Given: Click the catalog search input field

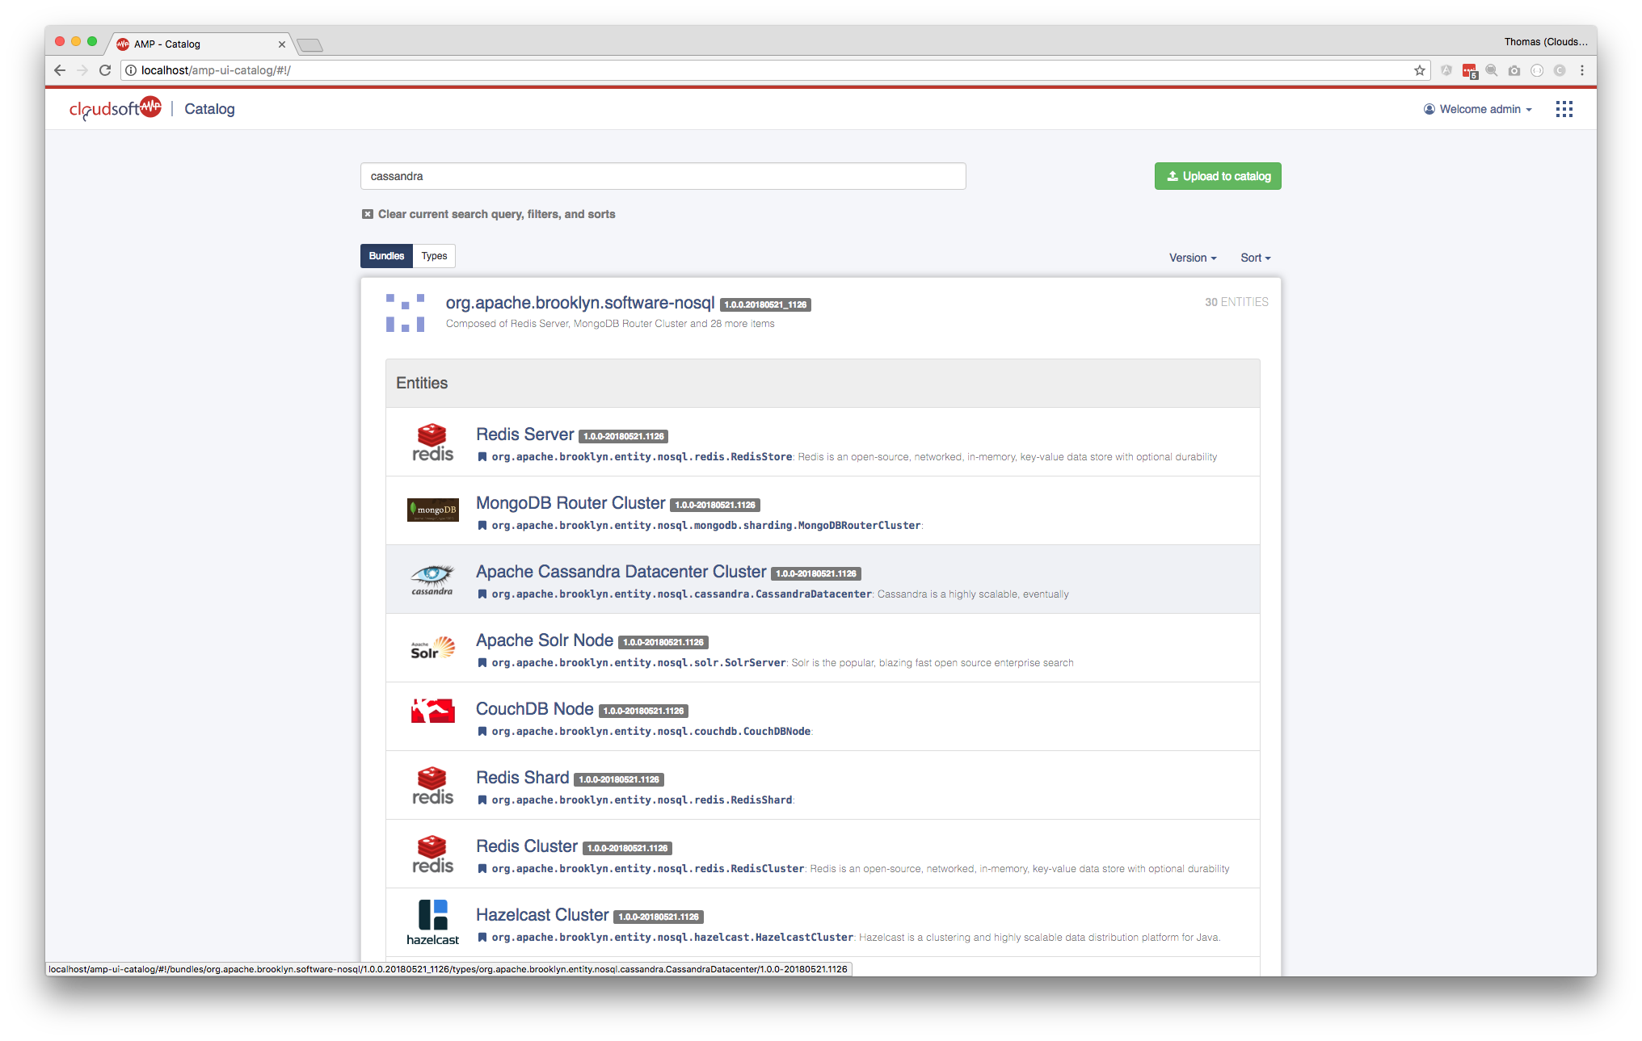Looking at the screenshot, I should 663,176.
